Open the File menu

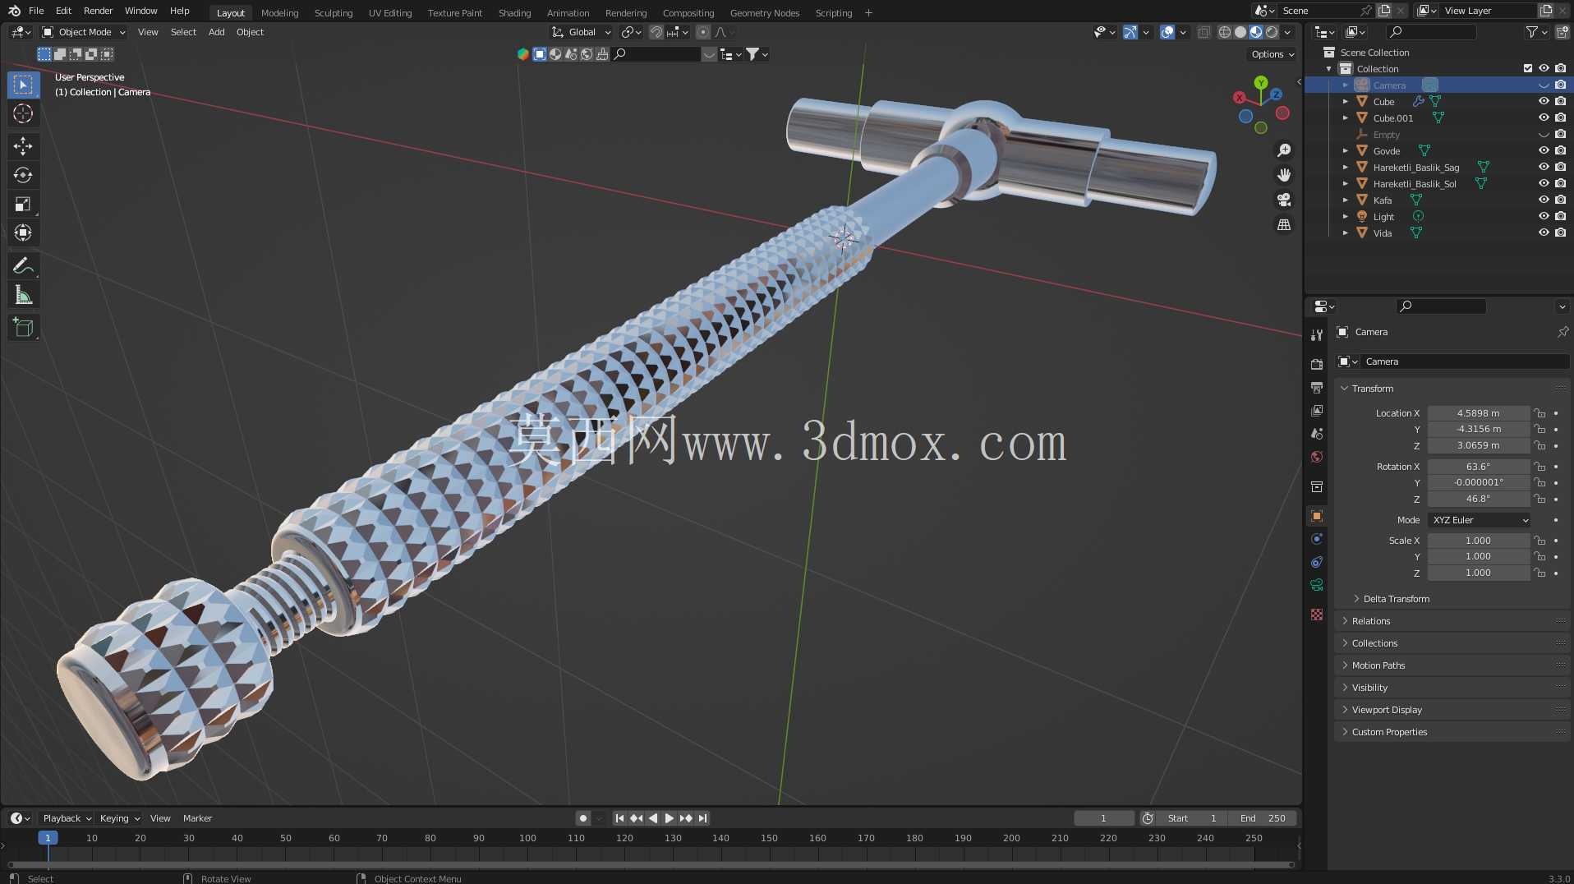pos(36,11)
